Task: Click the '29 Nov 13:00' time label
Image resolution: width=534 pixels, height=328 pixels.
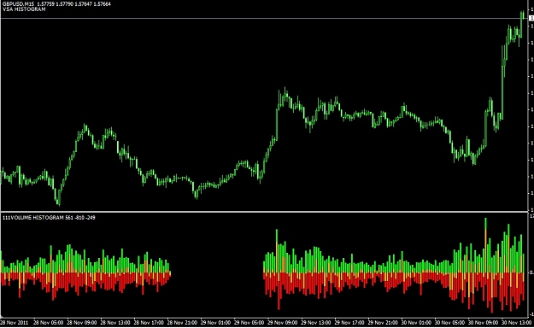Action: pyautogui.click(x=315, y=322)
